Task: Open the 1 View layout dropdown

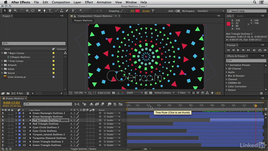Action: click(x=184, y=93)
